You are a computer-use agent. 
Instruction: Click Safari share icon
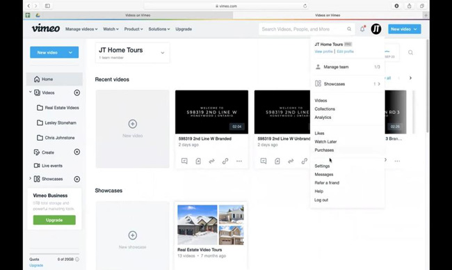[x=409, y=6]
